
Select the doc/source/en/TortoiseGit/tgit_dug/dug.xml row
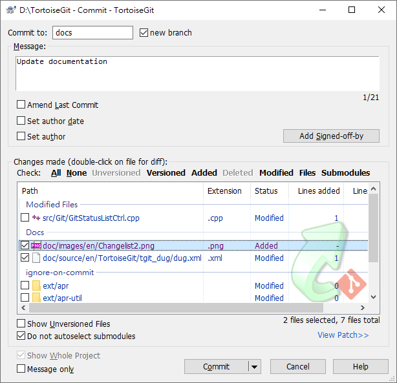pos(194,258)
